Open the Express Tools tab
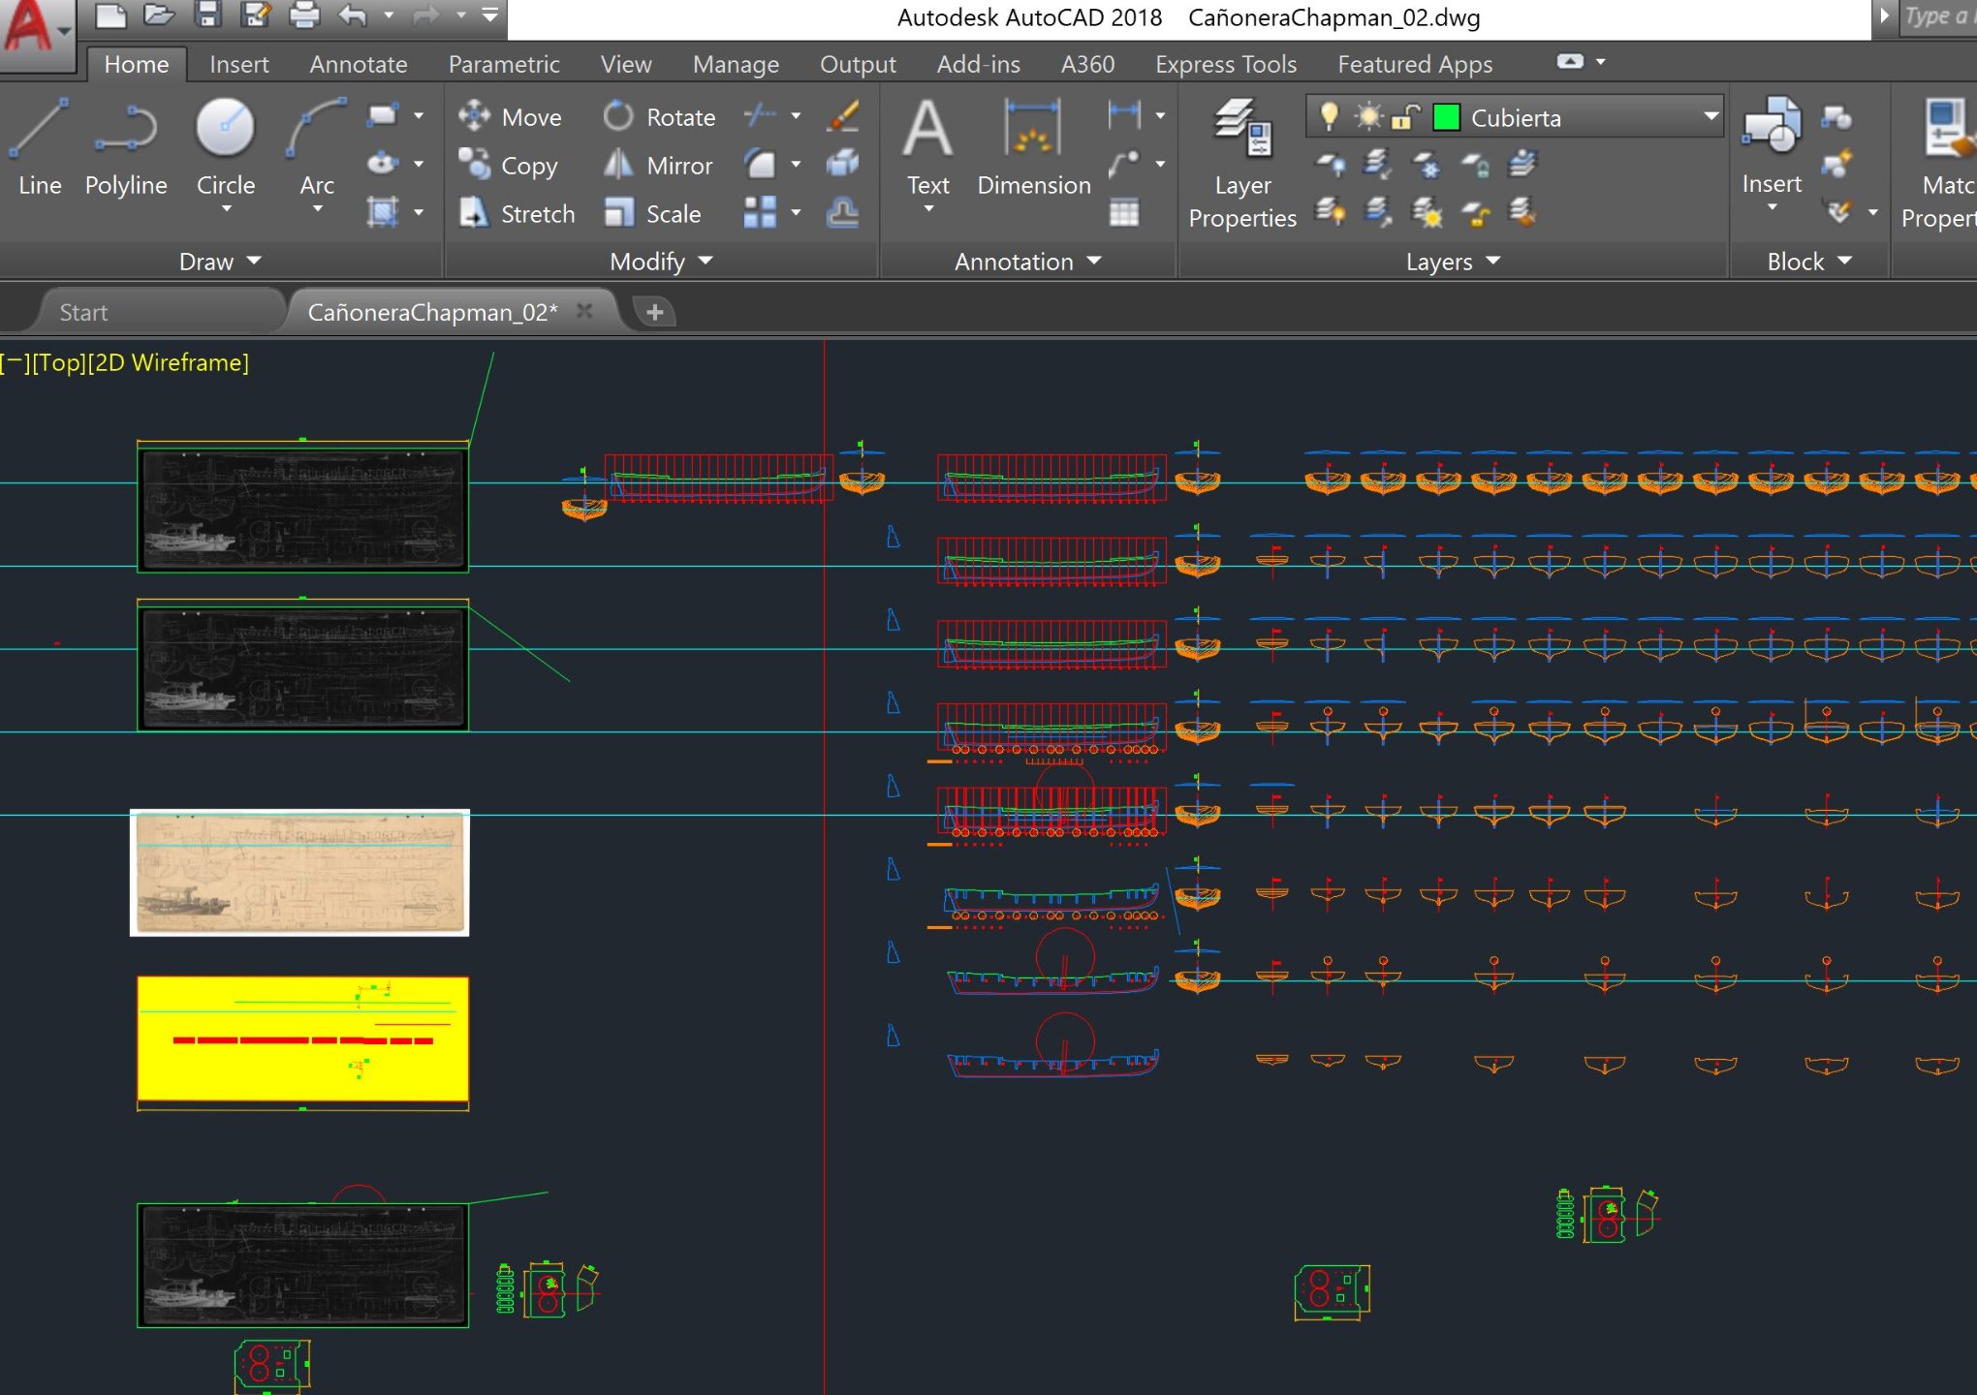1977x1395 pixels. [x=1225, y=64]
